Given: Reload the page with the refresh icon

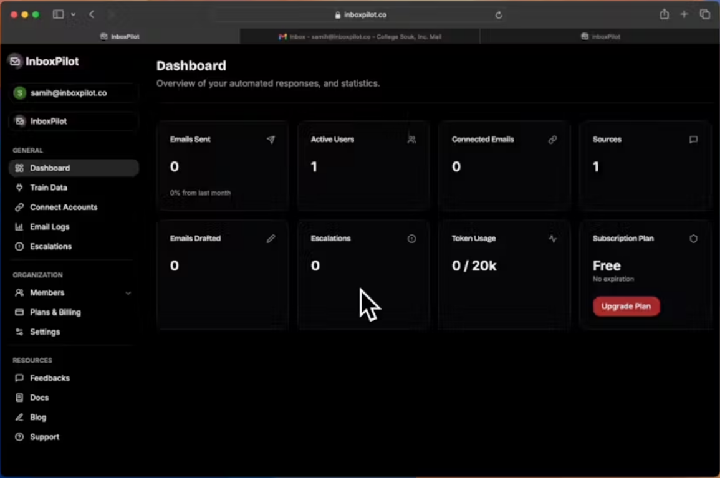Looking at the screenshot, I should 499,15.
